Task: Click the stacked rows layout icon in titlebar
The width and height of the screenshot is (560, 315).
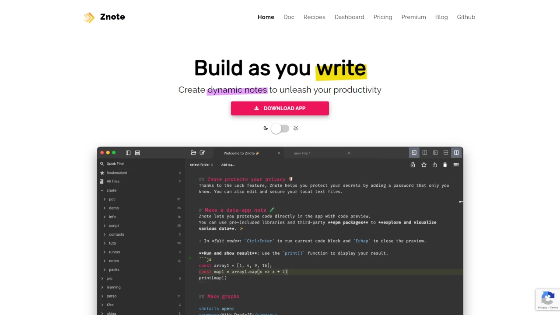Action: (x=137, y=153)
